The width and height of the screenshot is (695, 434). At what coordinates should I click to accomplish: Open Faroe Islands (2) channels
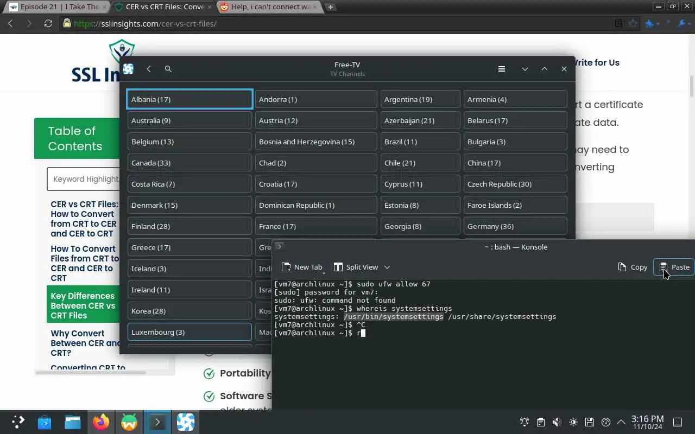pyautogui.click(x=515, y=205)
